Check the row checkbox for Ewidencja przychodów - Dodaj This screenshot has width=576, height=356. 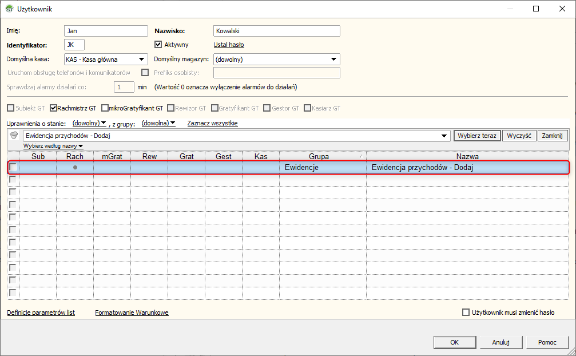point(13,167)
